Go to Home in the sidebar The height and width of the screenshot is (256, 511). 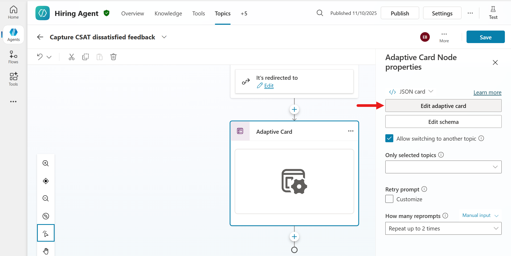pos(13,12)
